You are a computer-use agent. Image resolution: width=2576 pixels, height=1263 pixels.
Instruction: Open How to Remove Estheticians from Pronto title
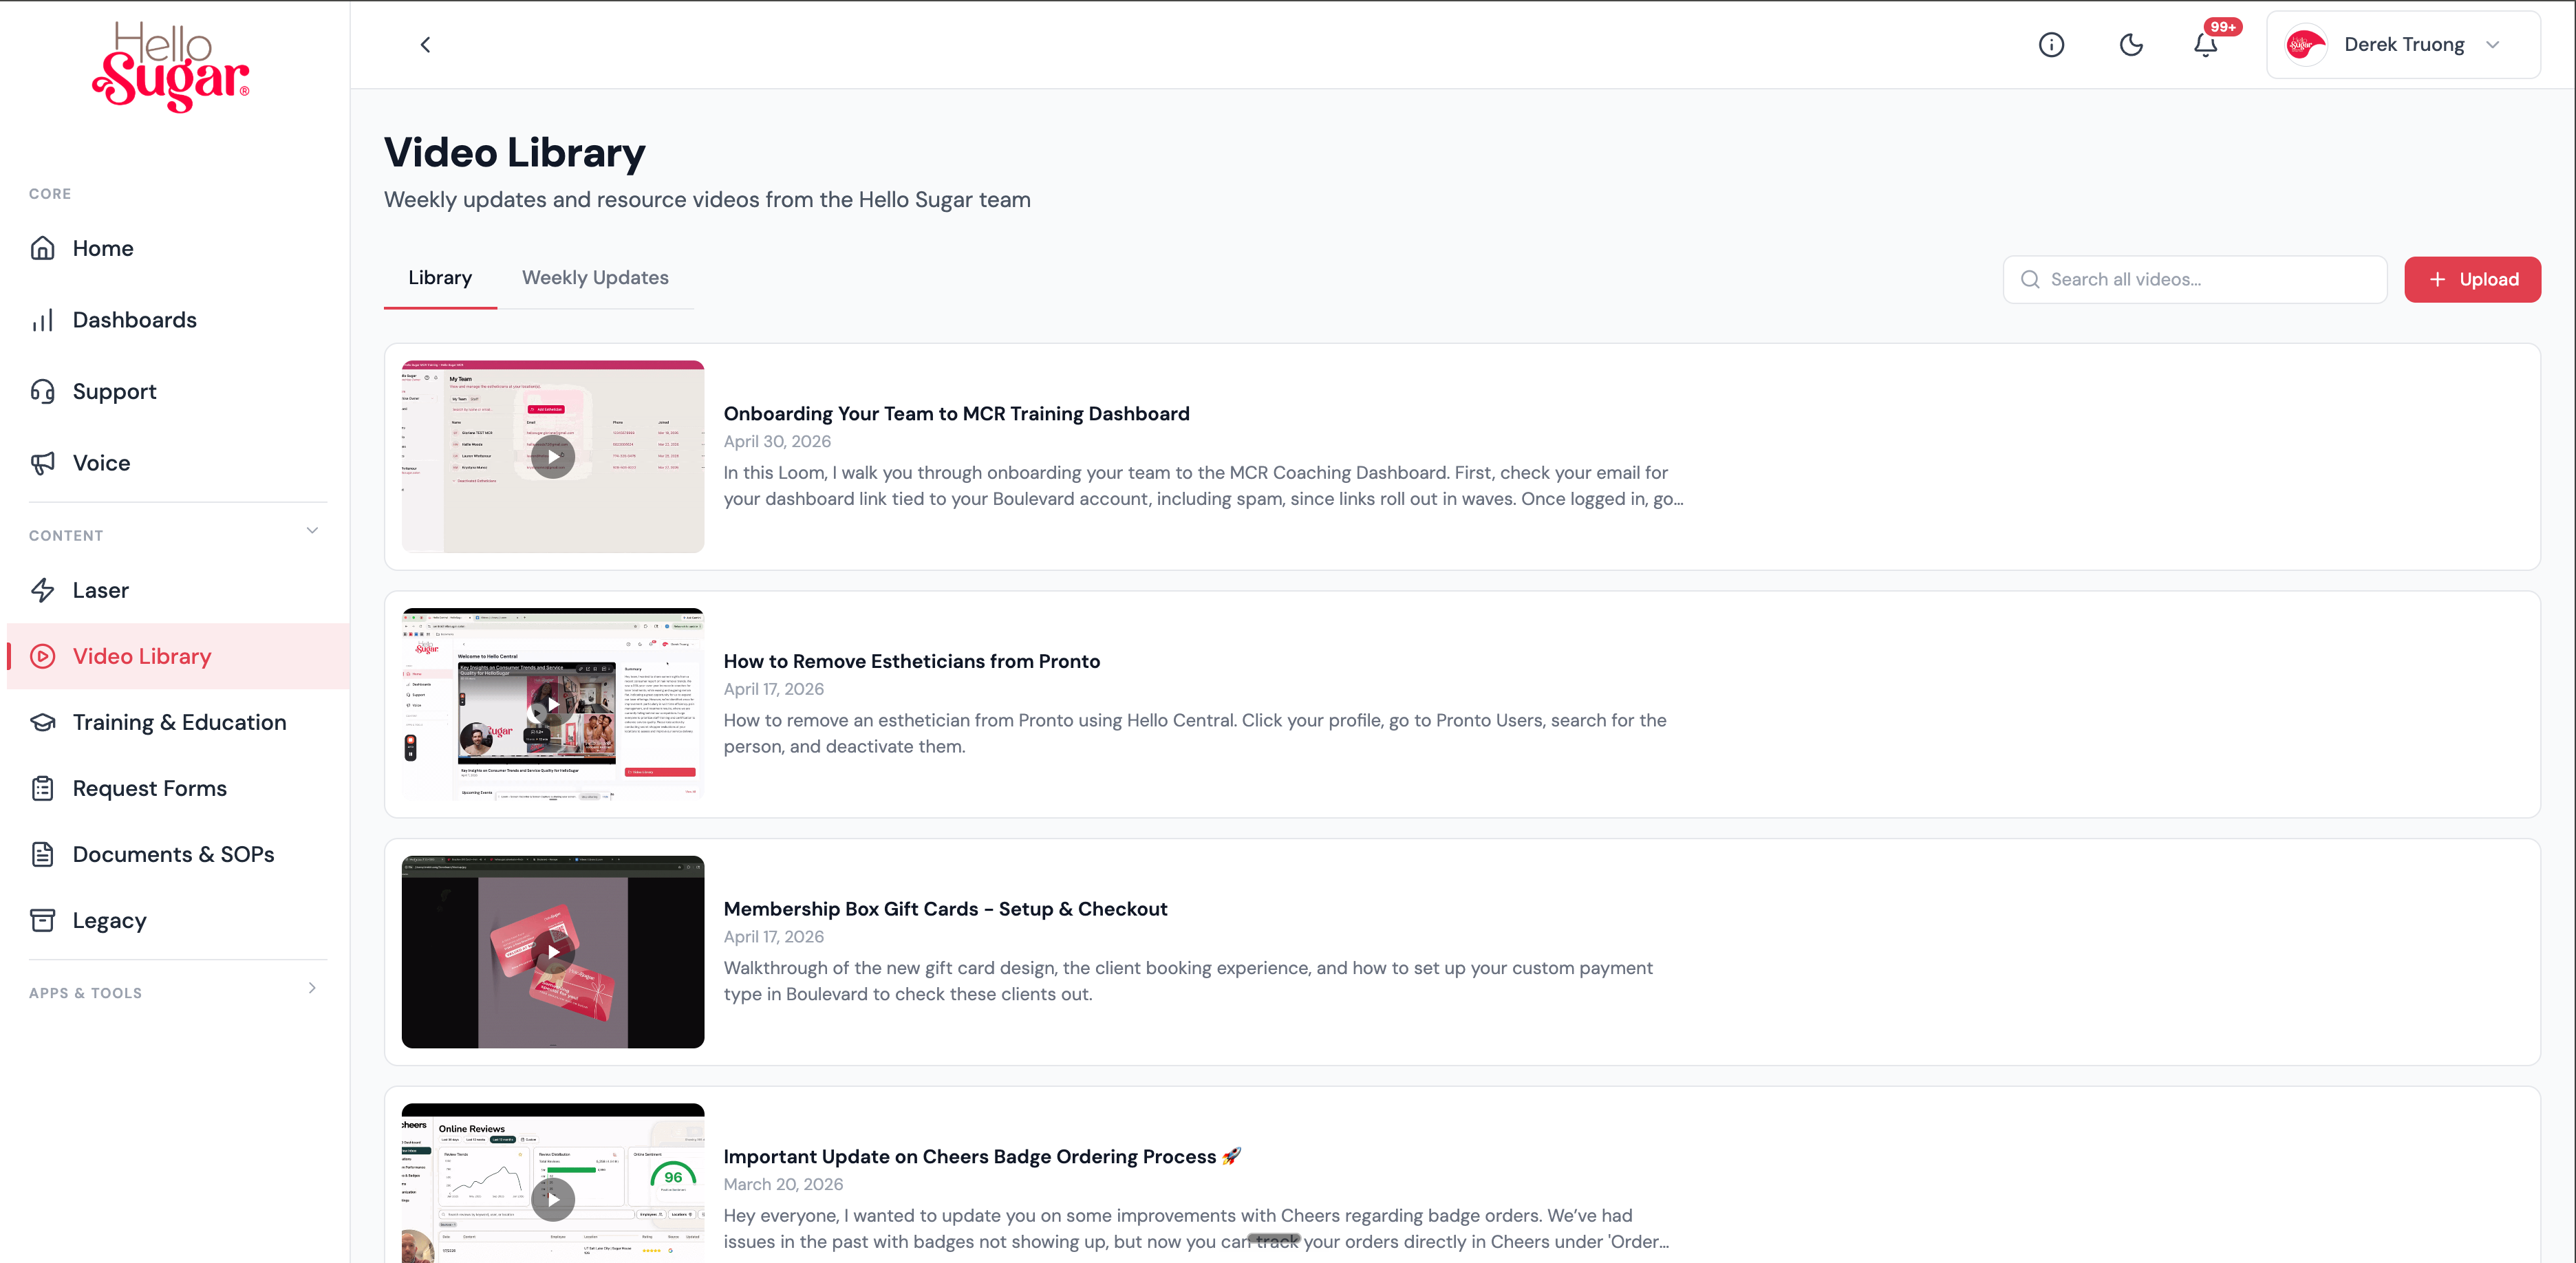[x=911, y=661]
